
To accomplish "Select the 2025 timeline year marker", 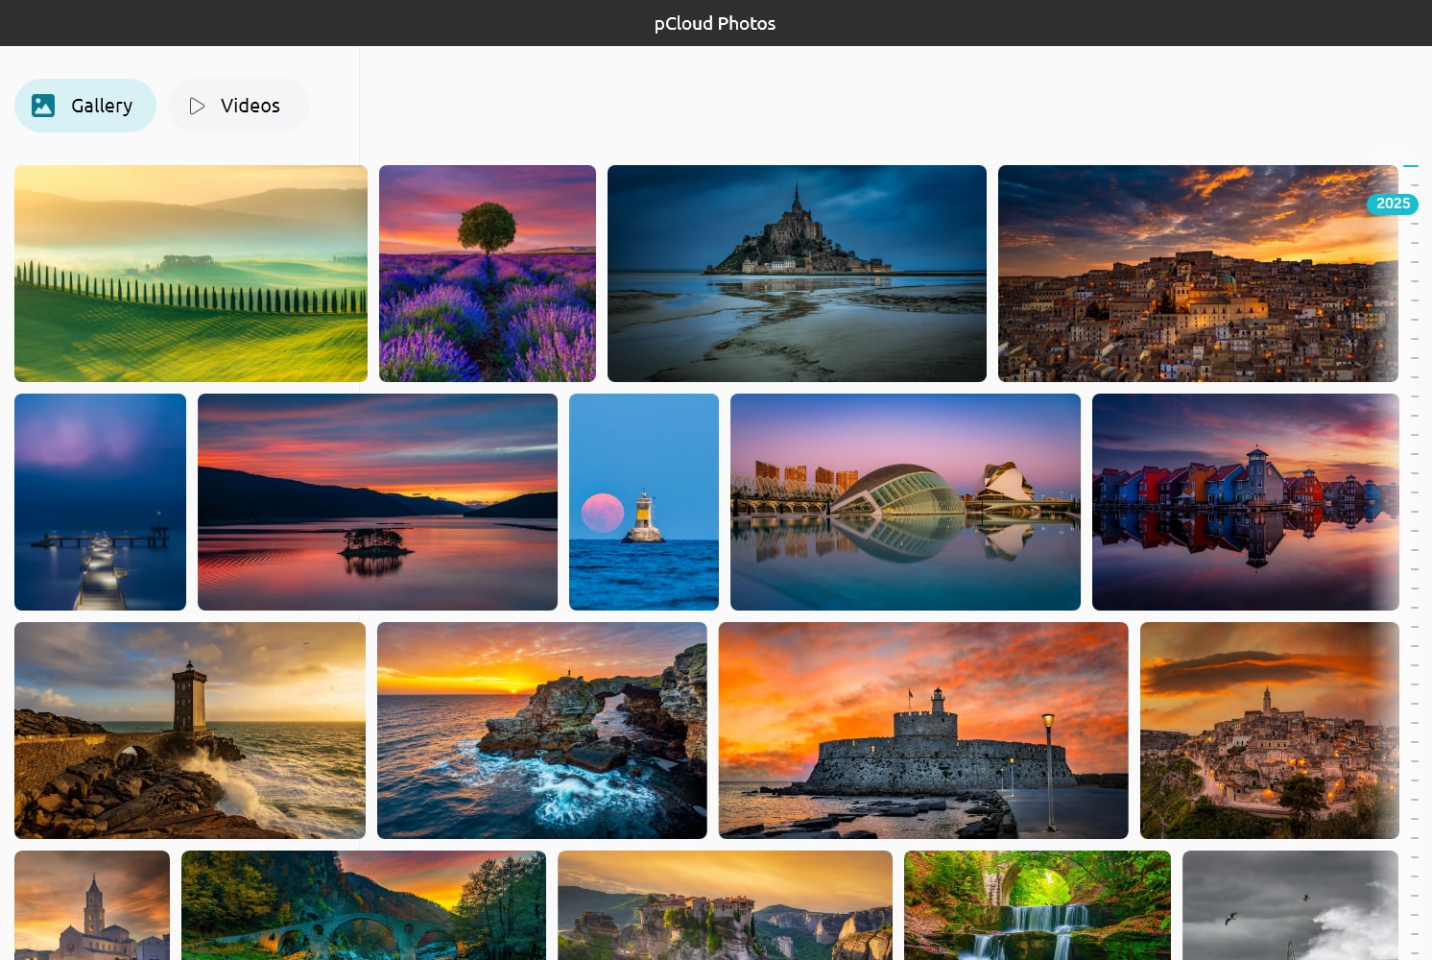I will coord(1393,204).
